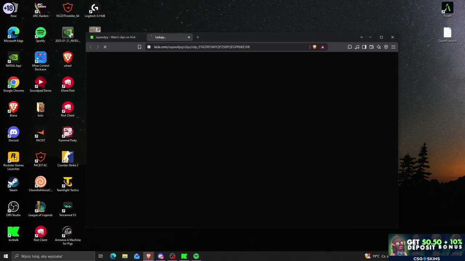Launch Brave desktop shortcut
Screen dimensions: 465x261
pyautogui.click(x=13, y=109)
